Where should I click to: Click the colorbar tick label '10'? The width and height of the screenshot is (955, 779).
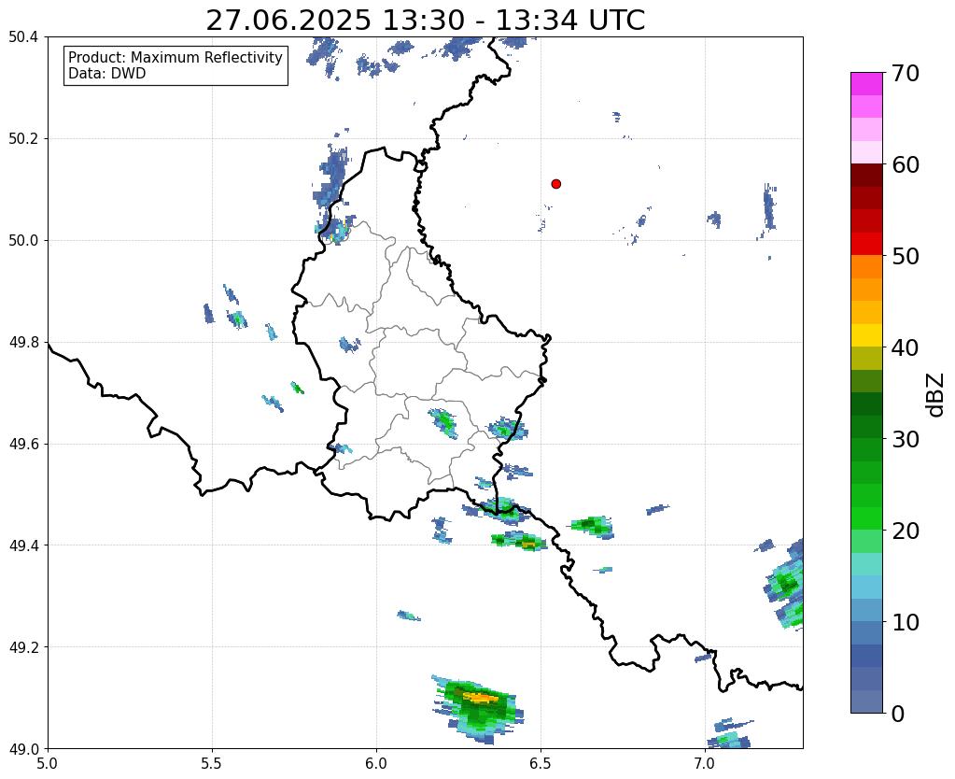[906, 622]
